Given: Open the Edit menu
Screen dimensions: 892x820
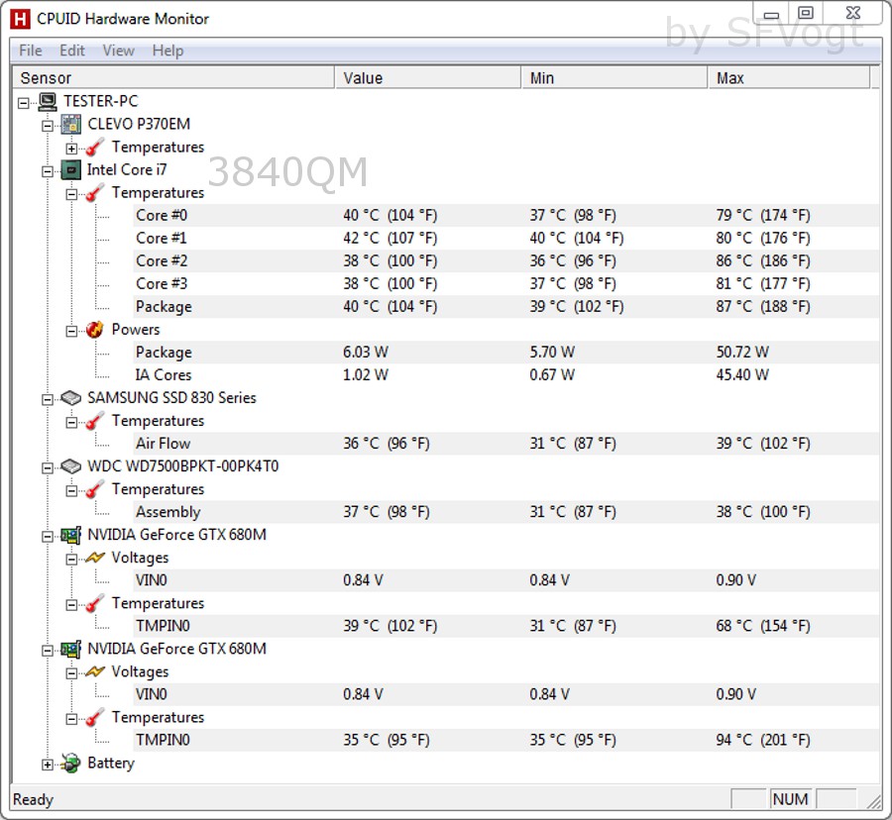Looking at the screenshot, I should click(x=72, y=51).
